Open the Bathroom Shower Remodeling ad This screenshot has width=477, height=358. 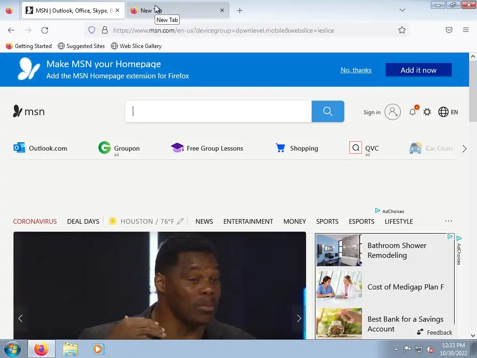[385, 250]
